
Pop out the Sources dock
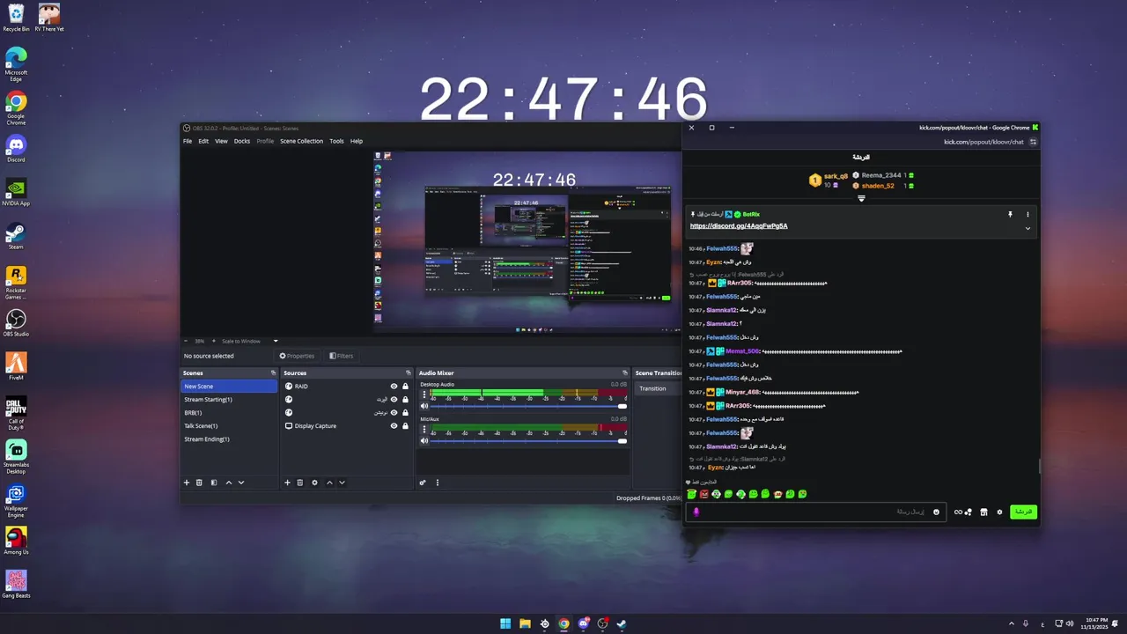tap(408, 373)
